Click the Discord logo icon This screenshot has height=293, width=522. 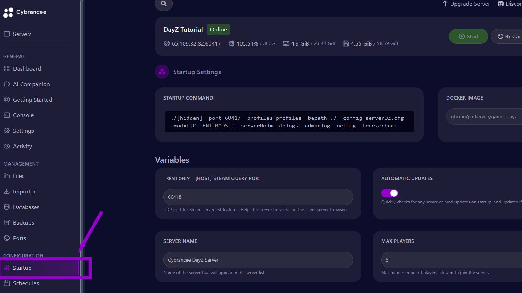coord(500,4)
